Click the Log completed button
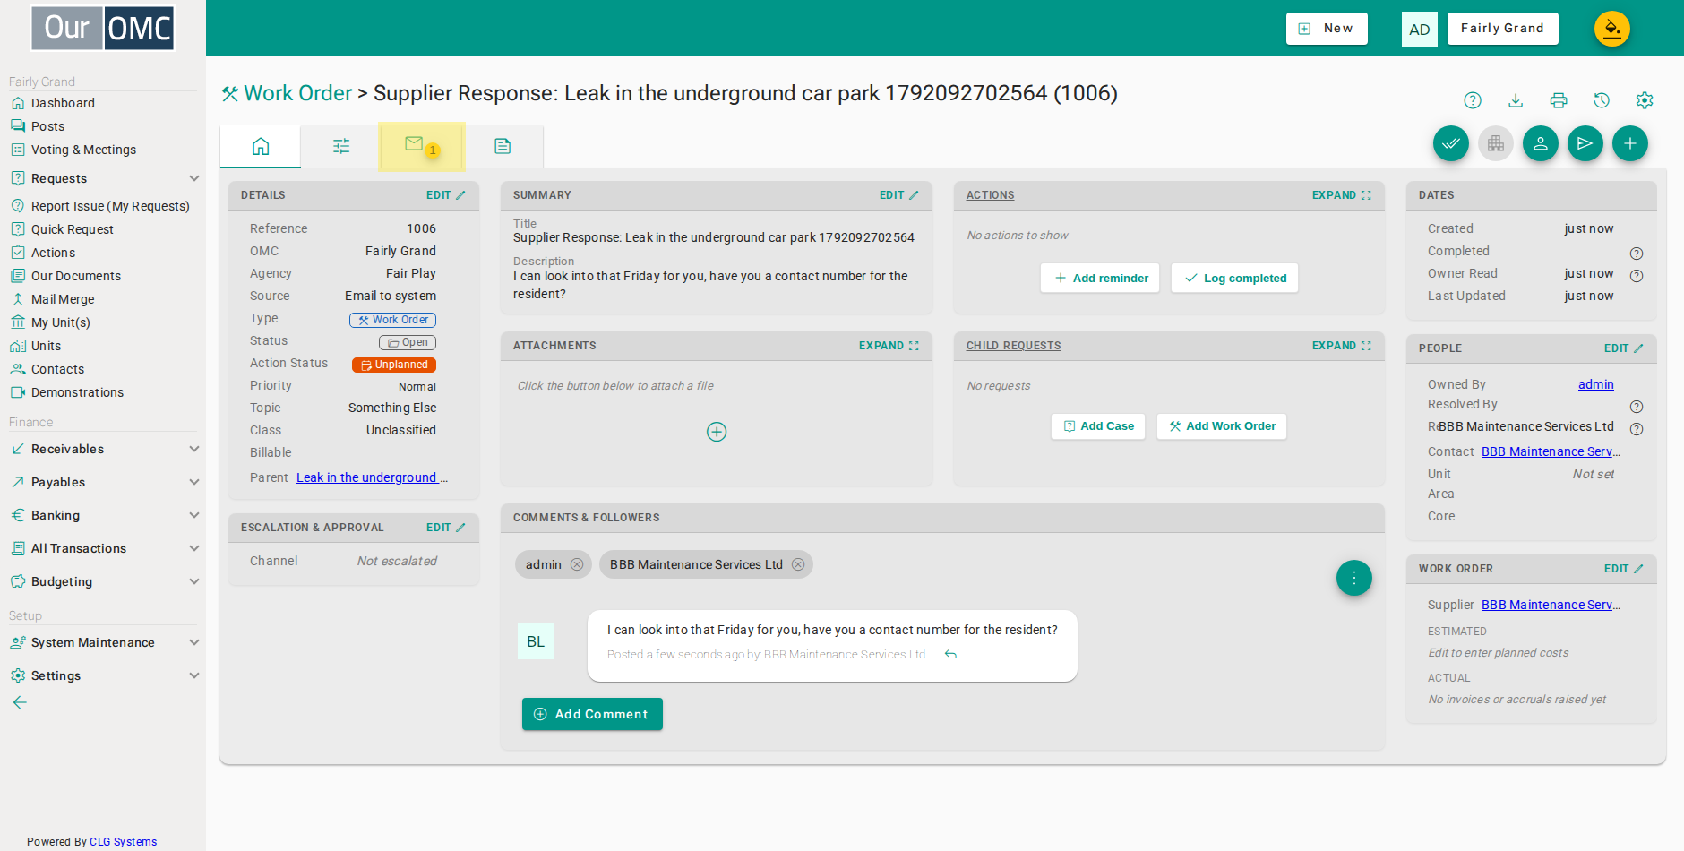The height and width of the screenshot is (851, 1684). [1234, 278]
